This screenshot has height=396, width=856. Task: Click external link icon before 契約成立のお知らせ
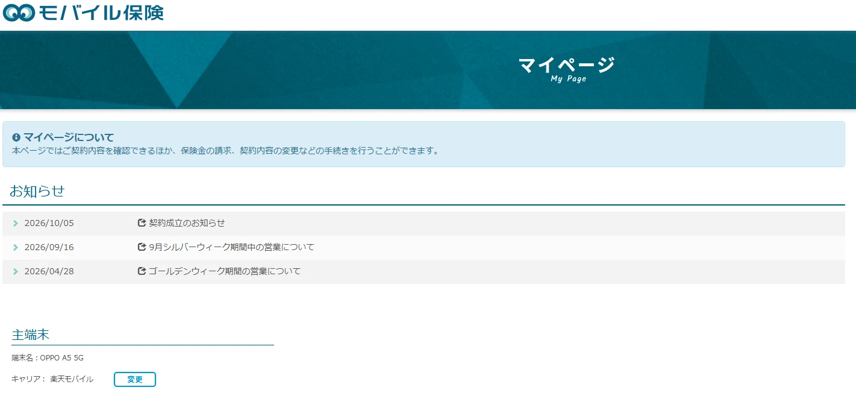pos(142,223)
